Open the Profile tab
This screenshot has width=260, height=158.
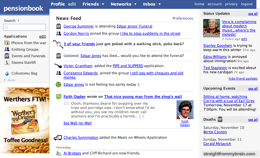pos(58,4)
